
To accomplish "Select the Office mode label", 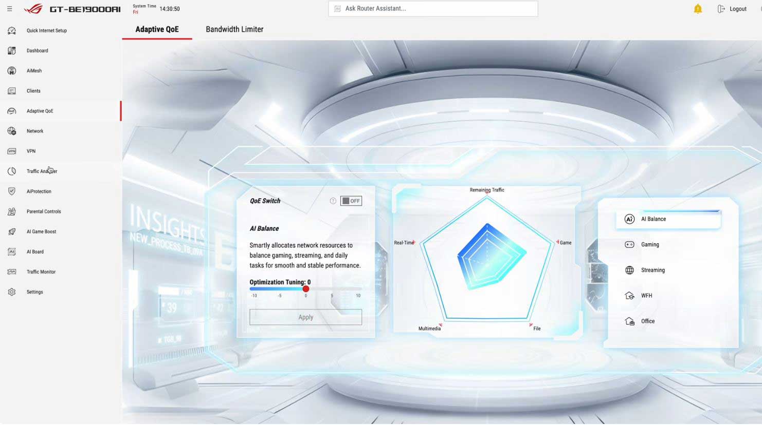I will point(648,321).
